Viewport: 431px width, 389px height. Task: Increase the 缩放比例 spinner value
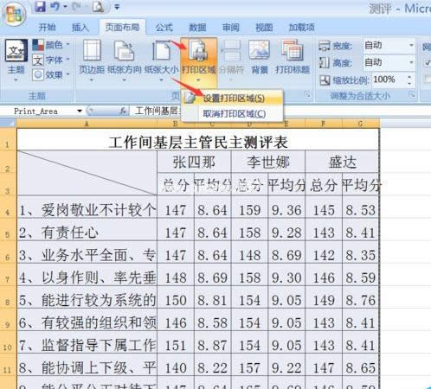click(x=410, y=77)
